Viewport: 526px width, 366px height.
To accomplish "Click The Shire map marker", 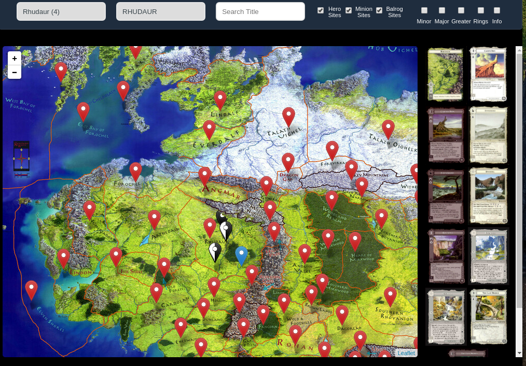I will [x=116, y=257].
